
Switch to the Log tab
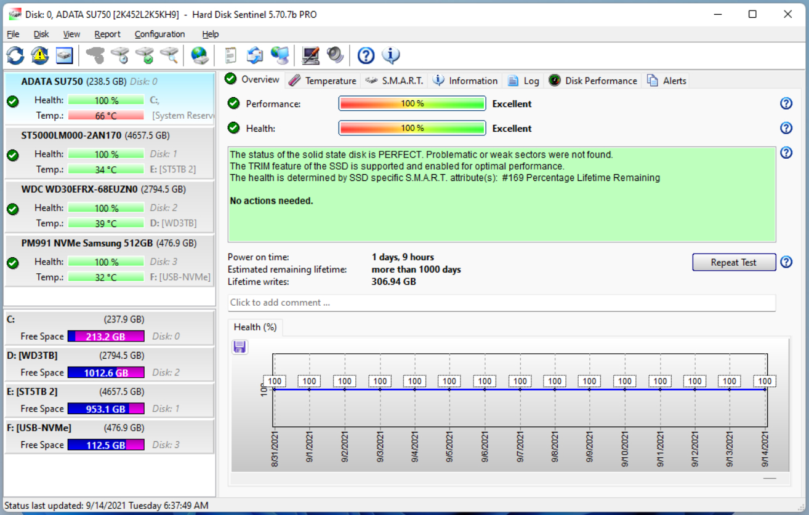coord(523,81)
